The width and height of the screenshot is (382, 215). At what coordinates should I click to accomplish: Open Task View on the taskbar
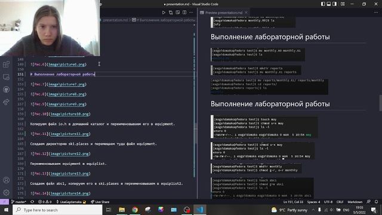(109, 210)
